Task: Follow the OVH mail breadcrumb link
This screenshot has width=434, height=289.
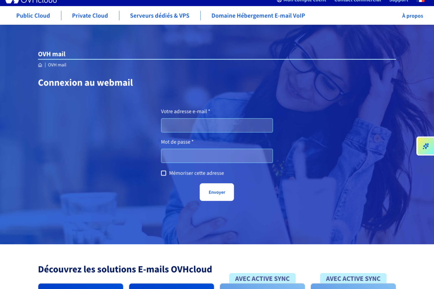Action: point(57,65)
